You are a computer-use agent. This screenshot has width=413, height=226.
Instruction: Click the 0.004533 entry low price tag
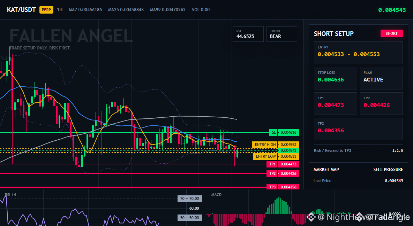pos(289,156)
